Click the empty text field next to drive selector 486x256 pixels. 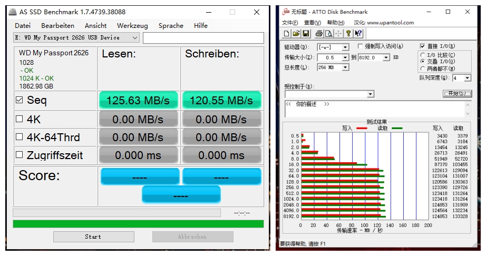(x=203, y=38)
